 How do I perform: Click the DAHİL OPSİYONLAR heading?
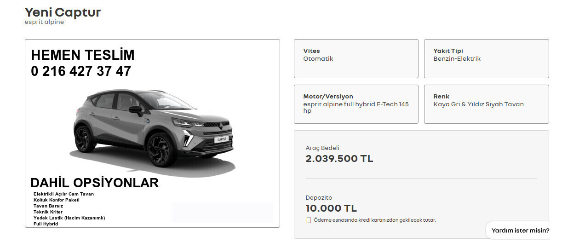point(94,183)
